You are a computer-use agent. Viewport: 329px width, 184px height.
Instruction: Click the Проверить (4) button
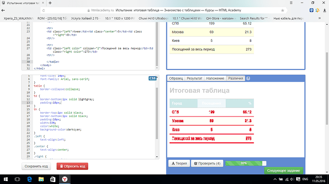(x=207, y=163)
